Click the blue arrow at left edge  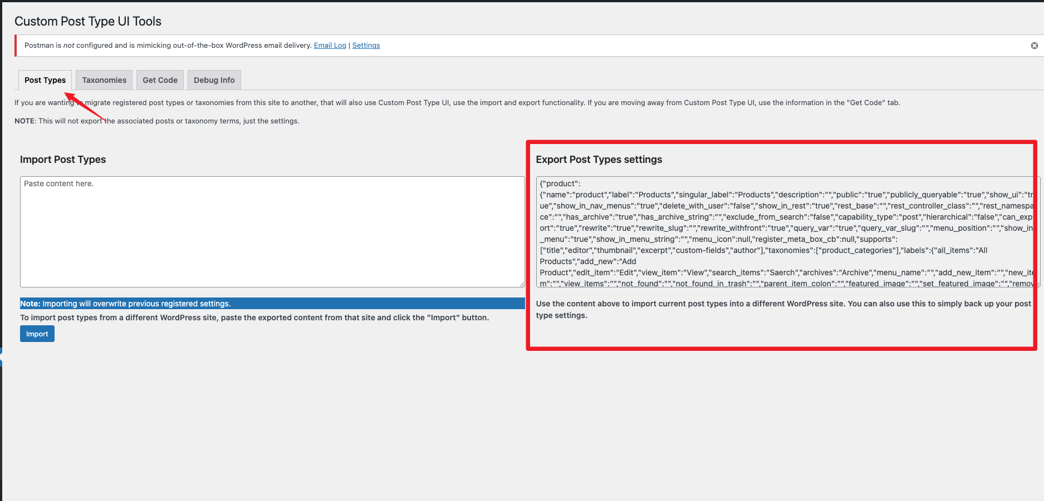1,357
